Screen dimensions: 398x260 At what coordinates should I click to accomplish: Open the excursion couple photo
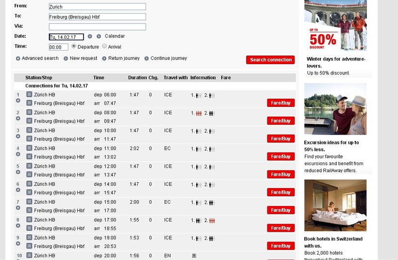pos(335,109)
